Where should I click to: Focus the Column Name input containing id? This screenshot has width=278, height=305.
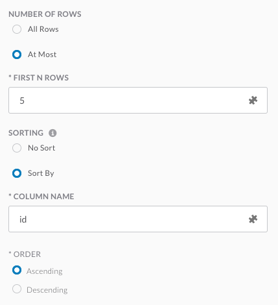pos(138,219)
